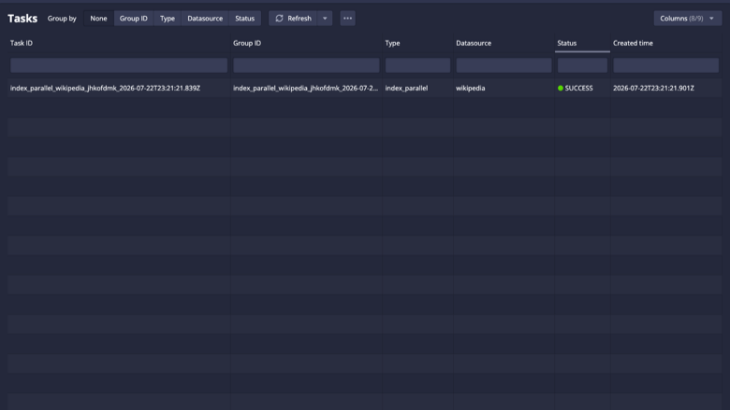Click the green SUCCESS status dot
The width and height of the screenshot is (730, 410).
[x=561, y=88]
